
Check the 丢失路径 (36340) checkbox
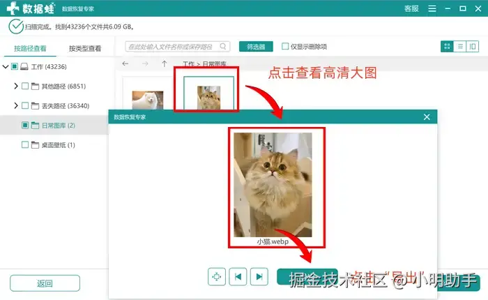25,105
